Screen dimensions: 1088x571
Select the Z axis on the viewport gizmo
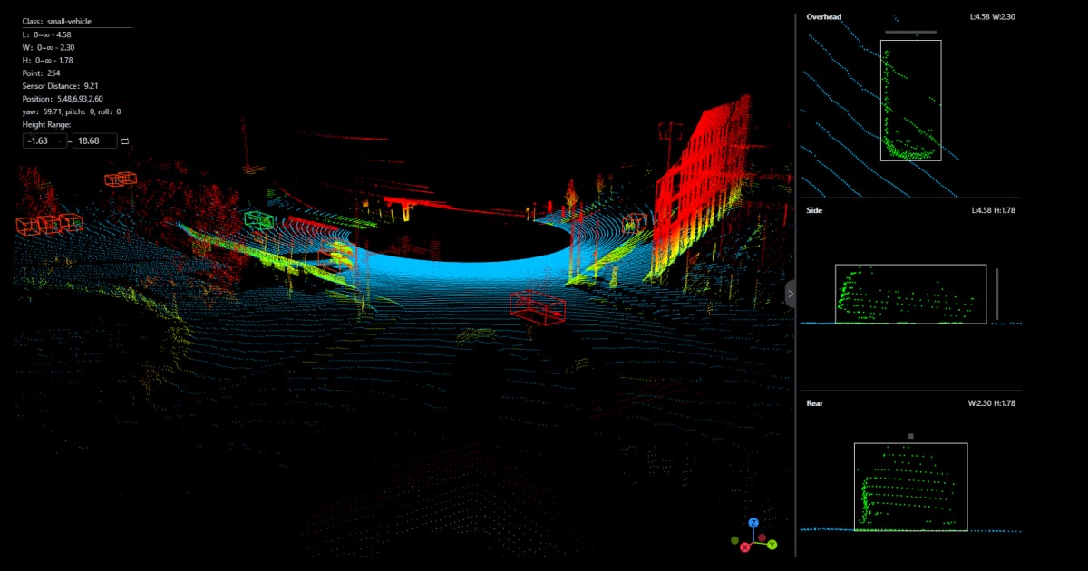753,523
